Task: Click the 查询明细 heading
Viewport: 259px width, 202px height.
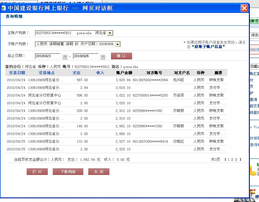Action: point(14,16)
